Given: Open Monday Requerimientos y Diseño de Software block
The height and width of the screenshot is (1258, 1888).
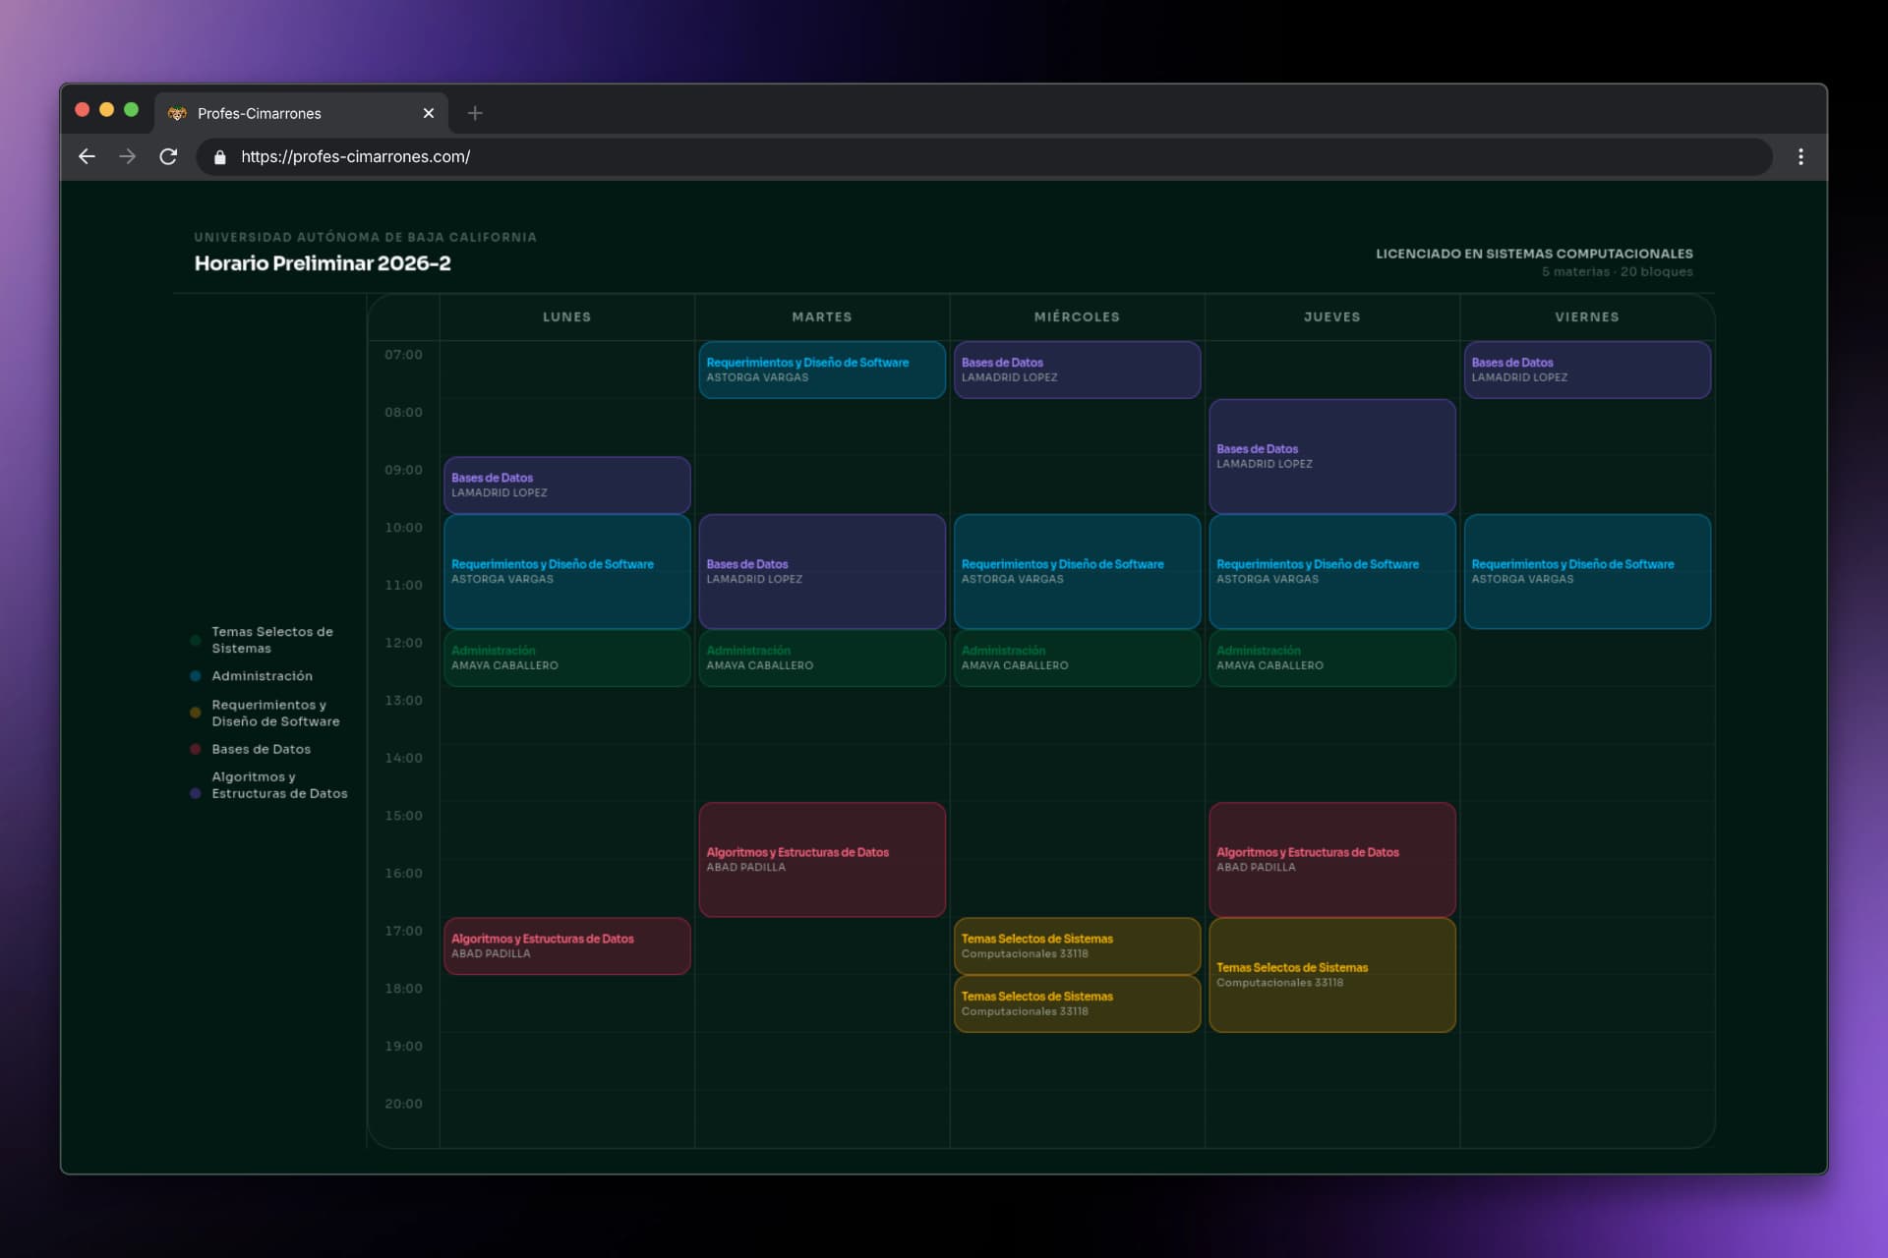Looking at the screenshot, I should pos(567,571).
